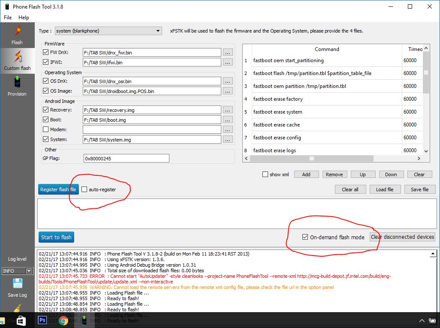Browse for OS DnX file
Viewport: 440px width, 328px height.
(x=228, y=81)
